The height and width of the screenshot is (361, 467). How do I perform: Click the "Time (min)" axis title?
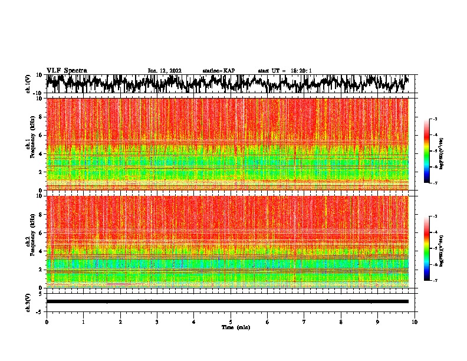(236, 327)
